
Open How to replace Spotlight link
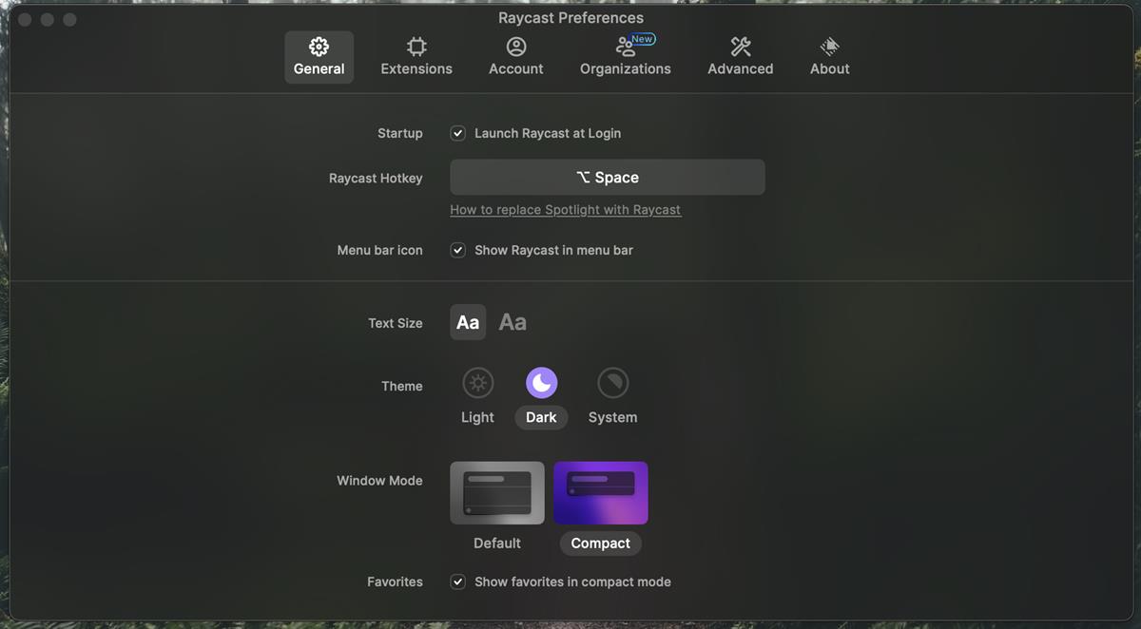point(565,210)
